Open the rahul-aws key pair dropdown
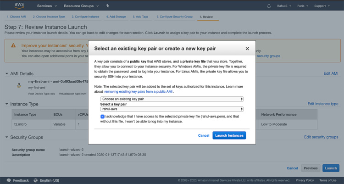344x184 pixels. (172, 109)
